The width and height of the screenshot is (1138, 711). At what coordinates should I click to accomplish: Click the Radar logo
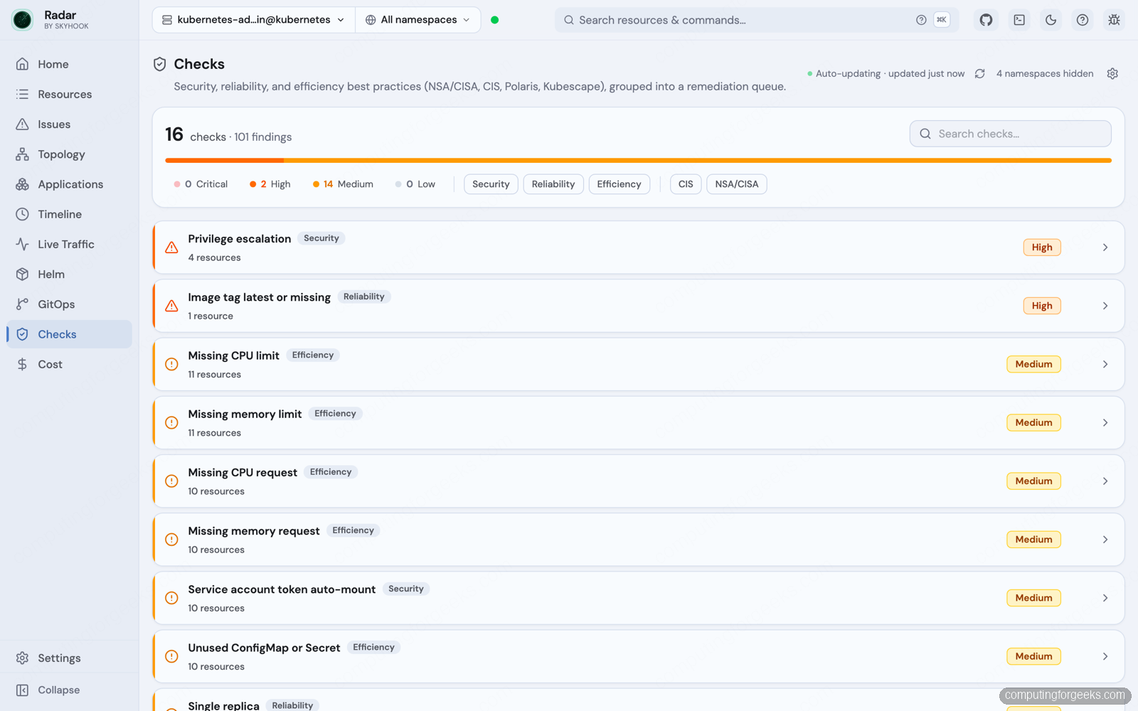23,20
